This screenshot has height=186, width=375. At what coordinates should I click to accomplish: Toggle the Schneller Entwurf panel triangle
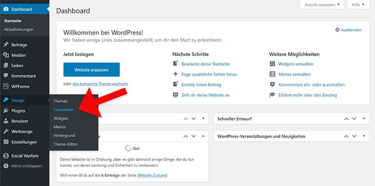click(364, 119)
